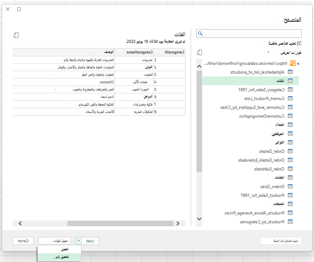Click preview horizontal scrollbar right arrow
Viewport: 314px width, 262px height.
tap(177, 223)
